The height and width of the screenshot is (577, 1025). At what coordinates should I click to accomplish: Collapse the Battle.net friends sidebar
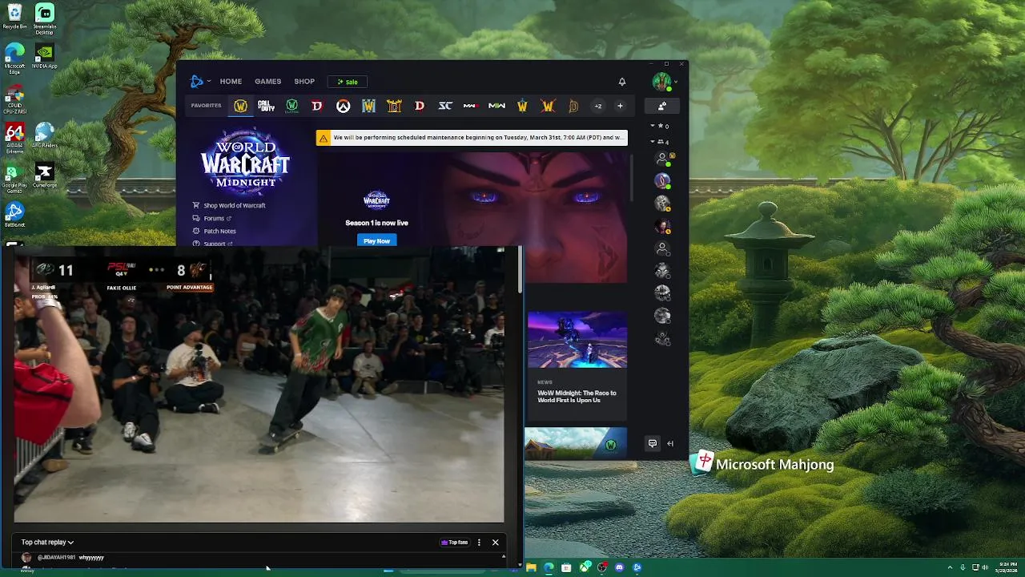(670, 443)
